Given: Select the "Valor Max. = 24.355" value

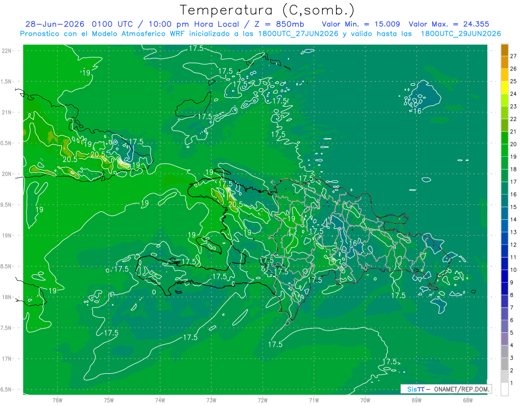Looking at the screenshot, I should [449, 24].
